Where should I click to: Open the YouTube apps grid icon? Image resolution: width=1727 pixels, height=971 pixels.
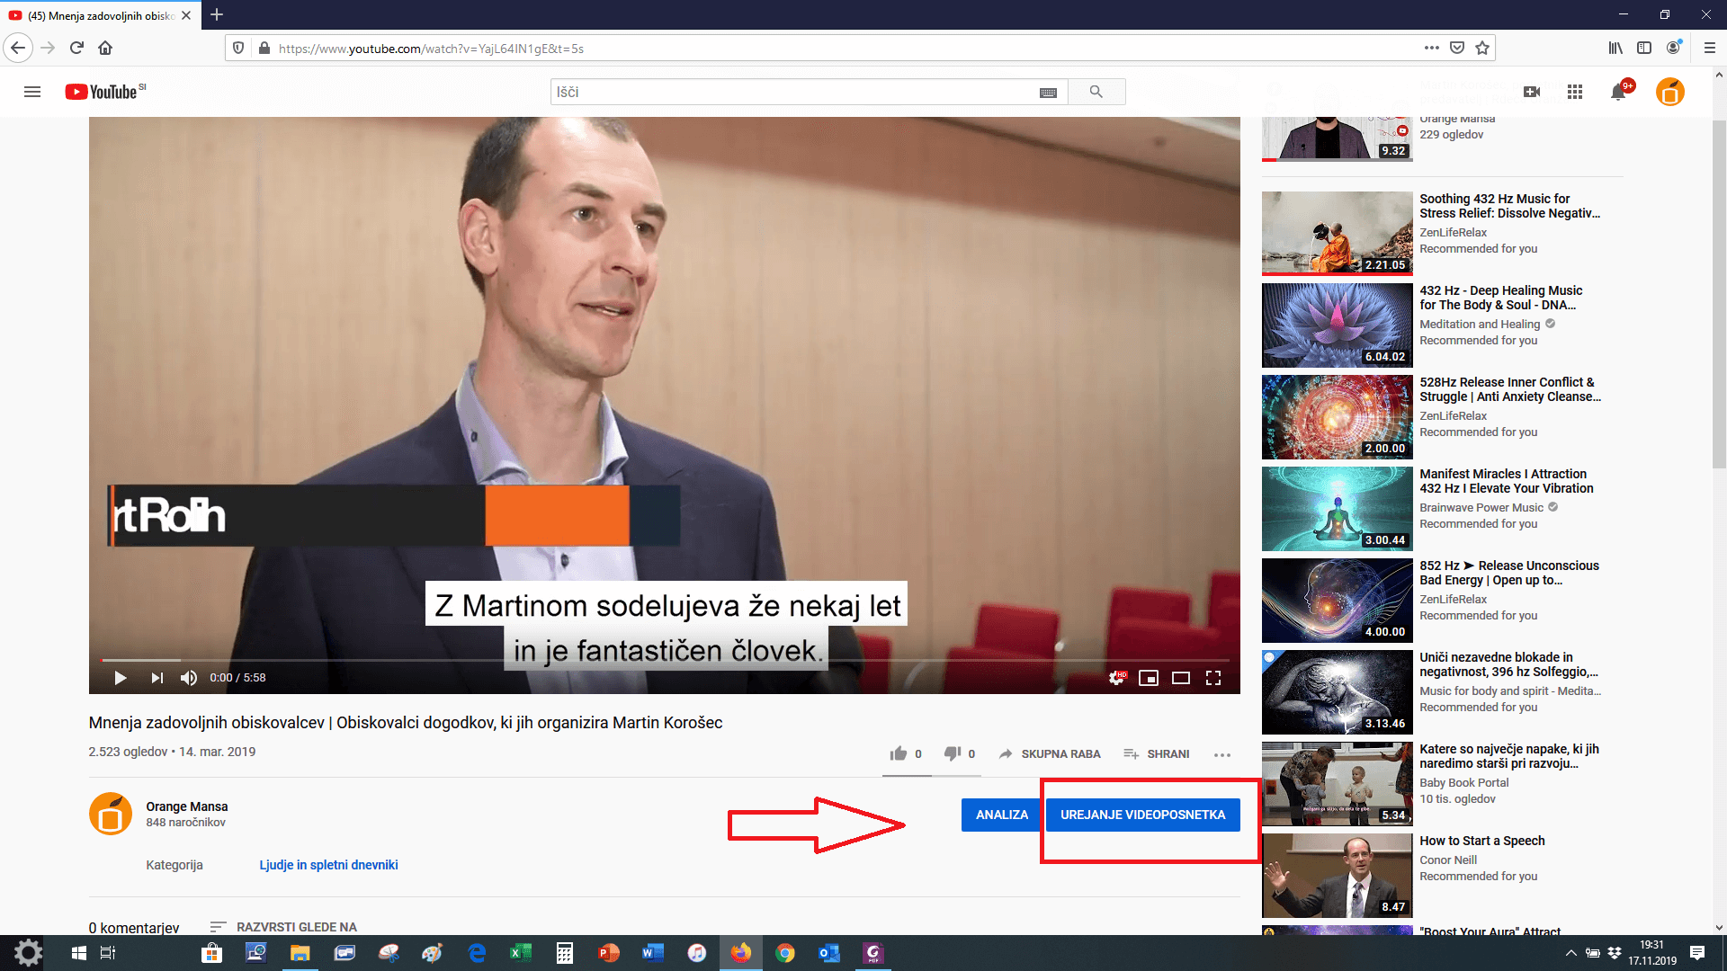(x=1574, y=92)
